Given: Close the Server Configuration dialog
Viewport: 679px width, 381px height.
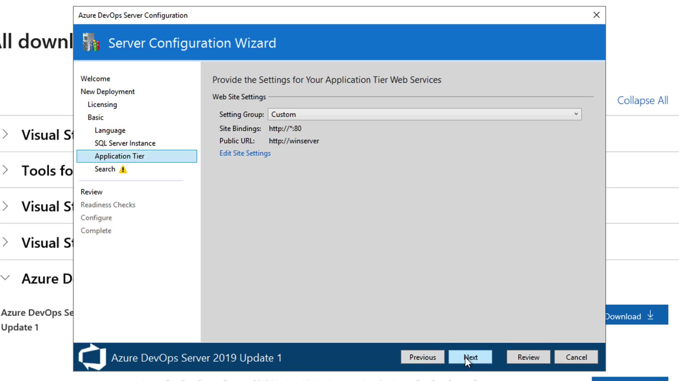Looking at the screenshot, I should [x=596, y=15].
